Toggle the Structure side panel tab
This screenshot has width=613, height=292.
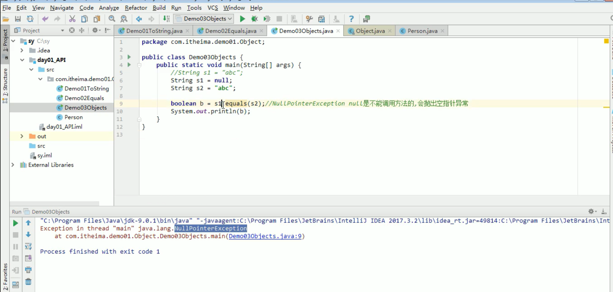point(5,83)
